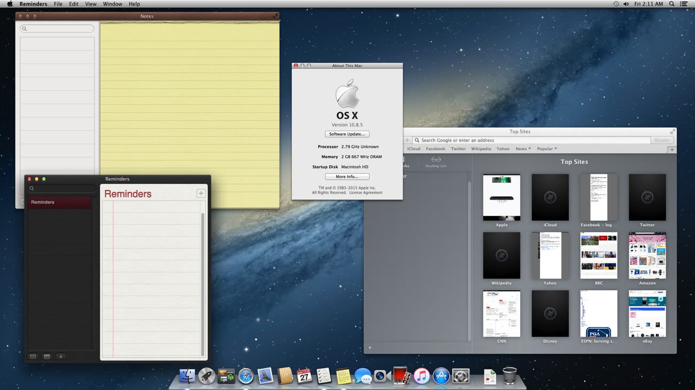Open Messages from the dock

coord(362,376)
